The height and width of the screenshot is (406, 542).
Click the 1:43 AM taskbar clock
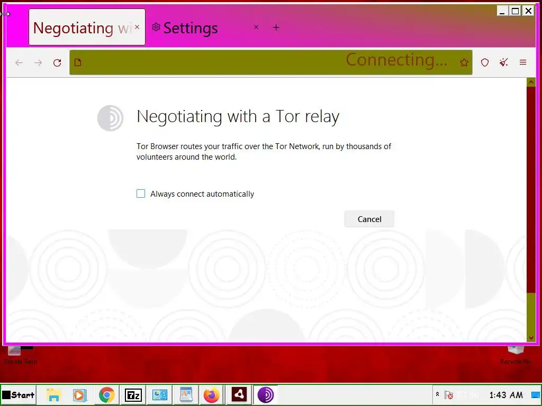point(506,395)
